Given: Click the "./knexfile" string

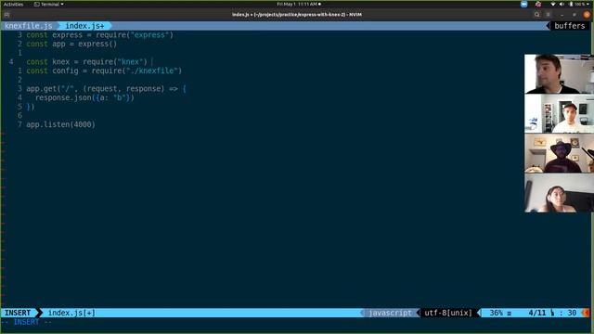Looking at the screenshot, I should (152, 71).
